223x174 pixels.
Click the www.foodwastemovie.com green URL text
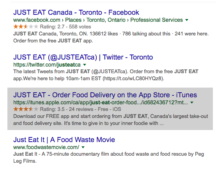tap(46, 147)
